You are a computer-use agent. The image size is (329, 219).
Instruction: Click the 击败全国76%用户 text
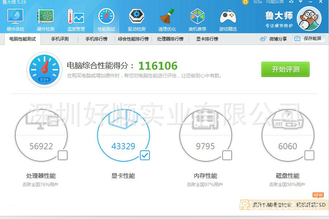pos(40,185)
